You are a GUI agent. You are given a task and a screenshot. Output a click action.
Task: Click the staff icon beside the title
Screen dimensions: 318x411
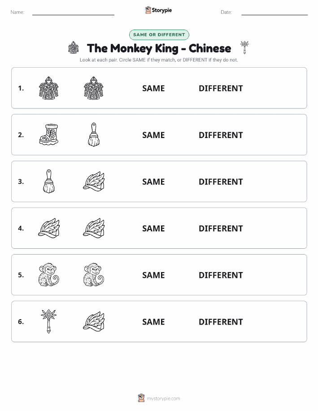(x=244, y=48)
